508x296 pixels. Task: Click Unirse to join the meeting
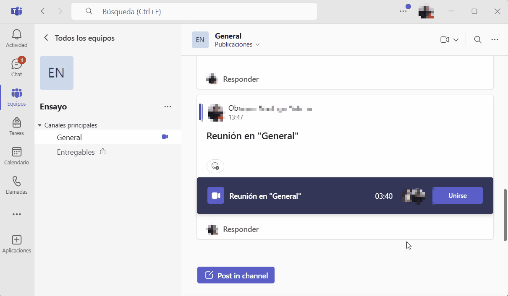[x=458, y=196]
